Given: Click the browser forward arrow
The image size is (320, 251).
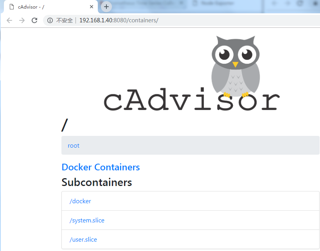Looking at the screenshot, I should pyautogui.click(x=22, y=20).
